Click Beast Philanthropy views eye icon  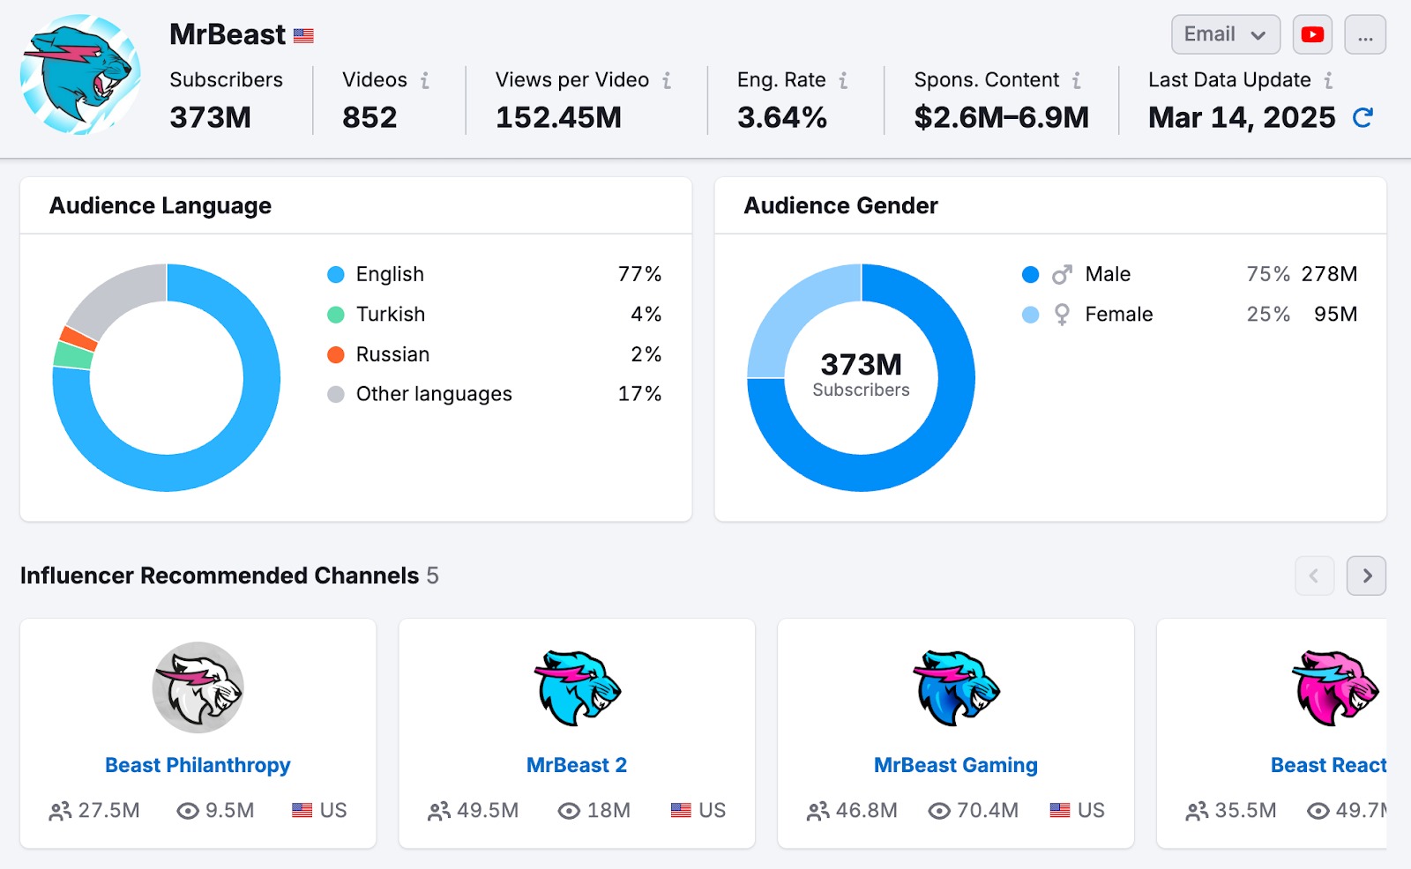coord(188,811)
